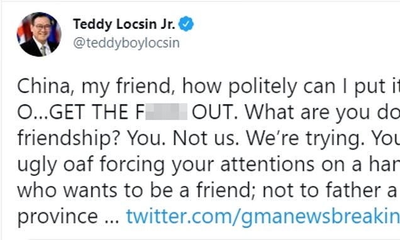Click the sentence 'Not us.'
Image resolution: width=400 pixels, height=240 pixels.
[x=206, y=138]
